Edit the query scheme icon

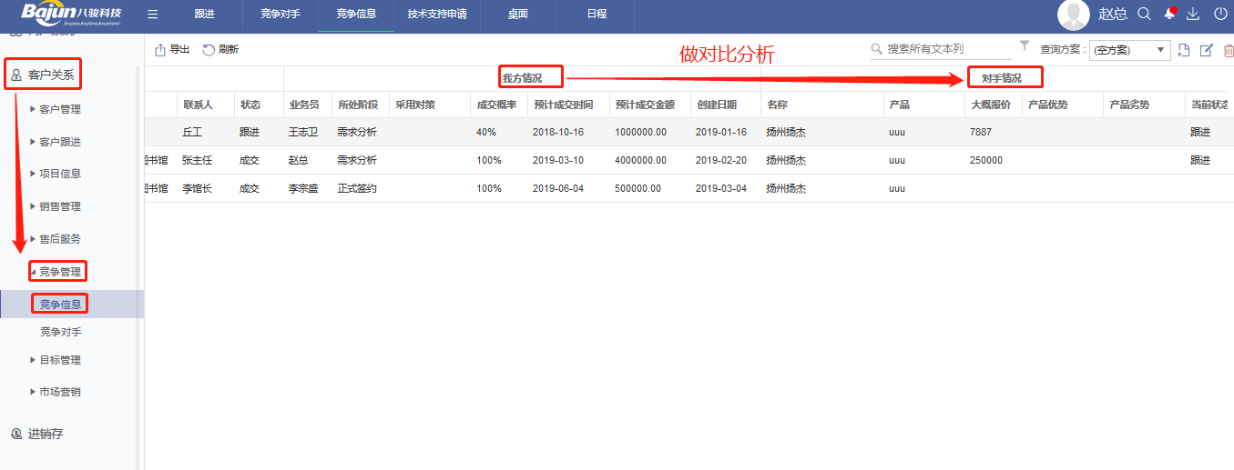tap(1207, 50)
